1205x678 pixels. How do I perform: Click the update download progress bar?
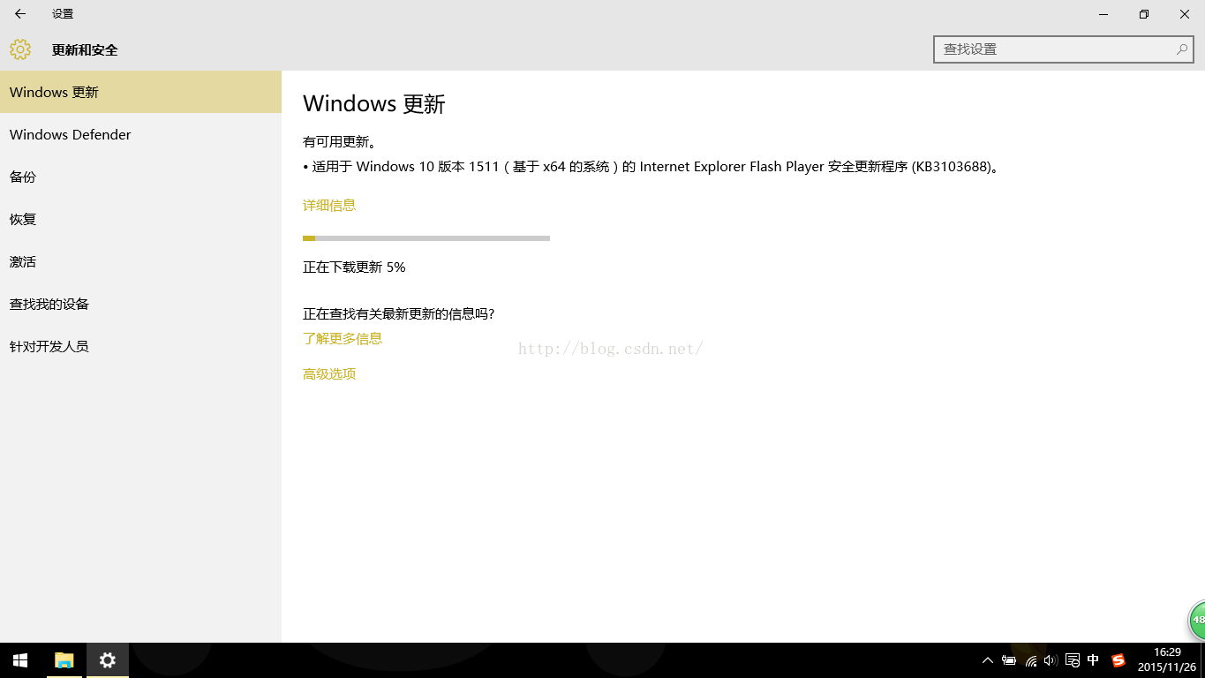(426, 238)
